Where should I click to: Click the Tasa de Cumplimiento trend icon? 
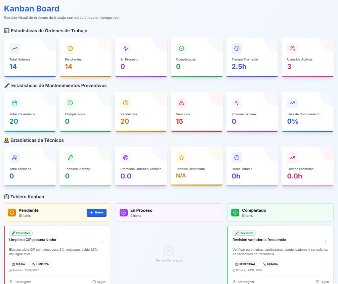(292, 103)
